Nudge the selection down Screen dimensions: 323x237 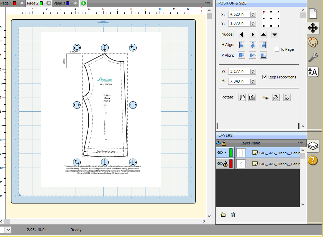tap(275, 35)
